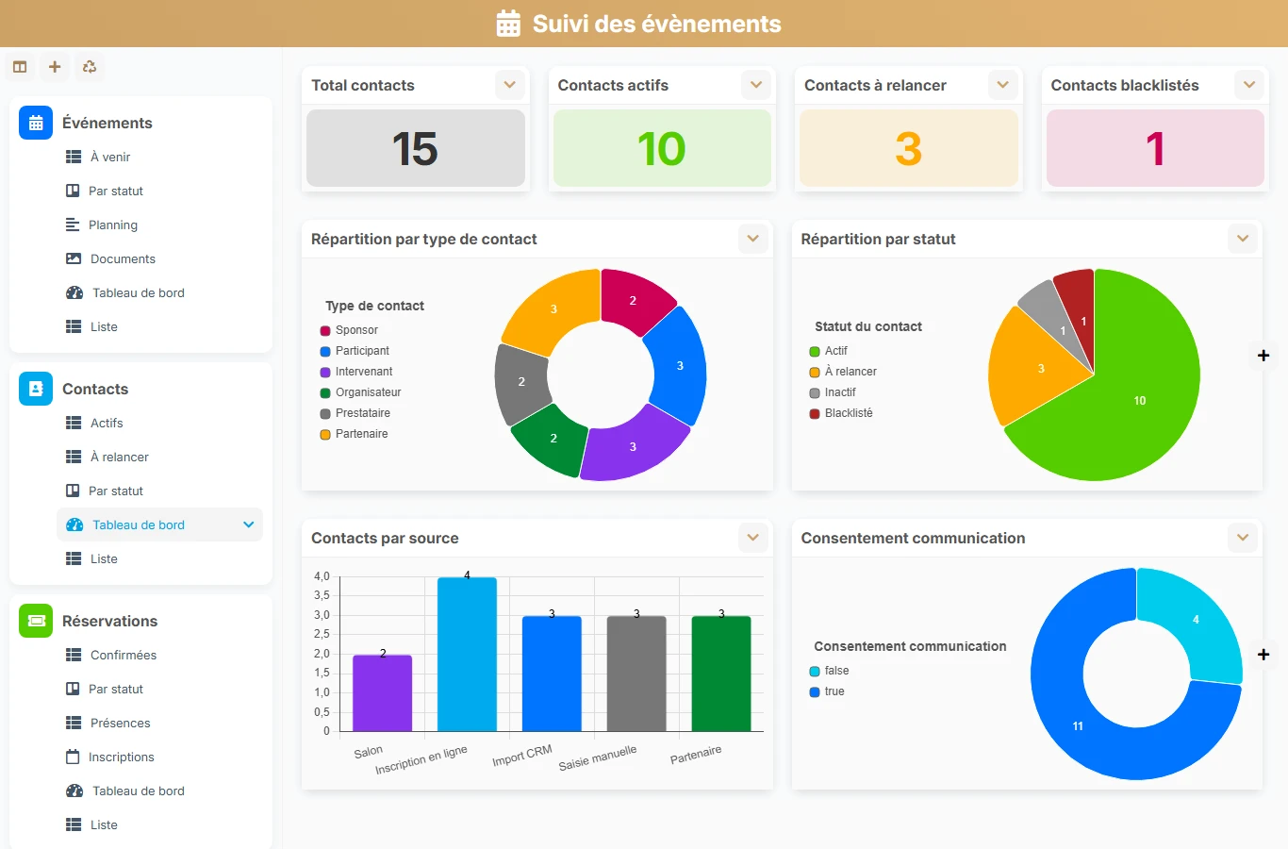Click the table icon beside Confirmées
1288x849 pixels.
click(74, 655)
